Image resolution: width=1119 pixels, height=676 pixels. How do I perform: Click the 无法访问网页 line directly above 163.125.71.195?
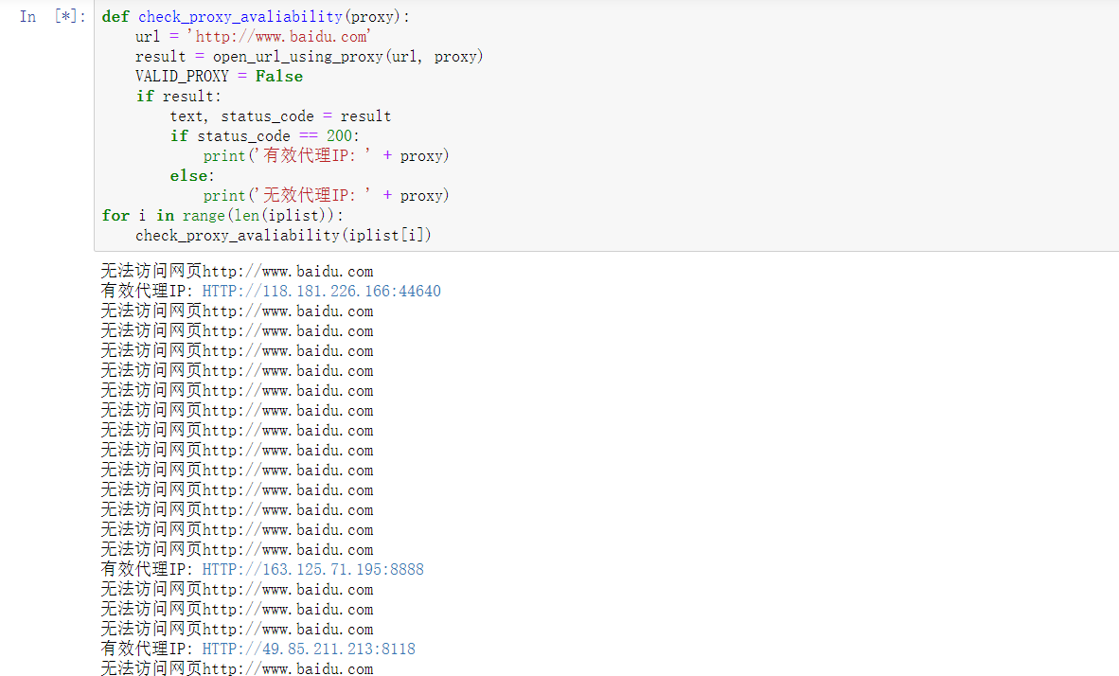point(237,550)
